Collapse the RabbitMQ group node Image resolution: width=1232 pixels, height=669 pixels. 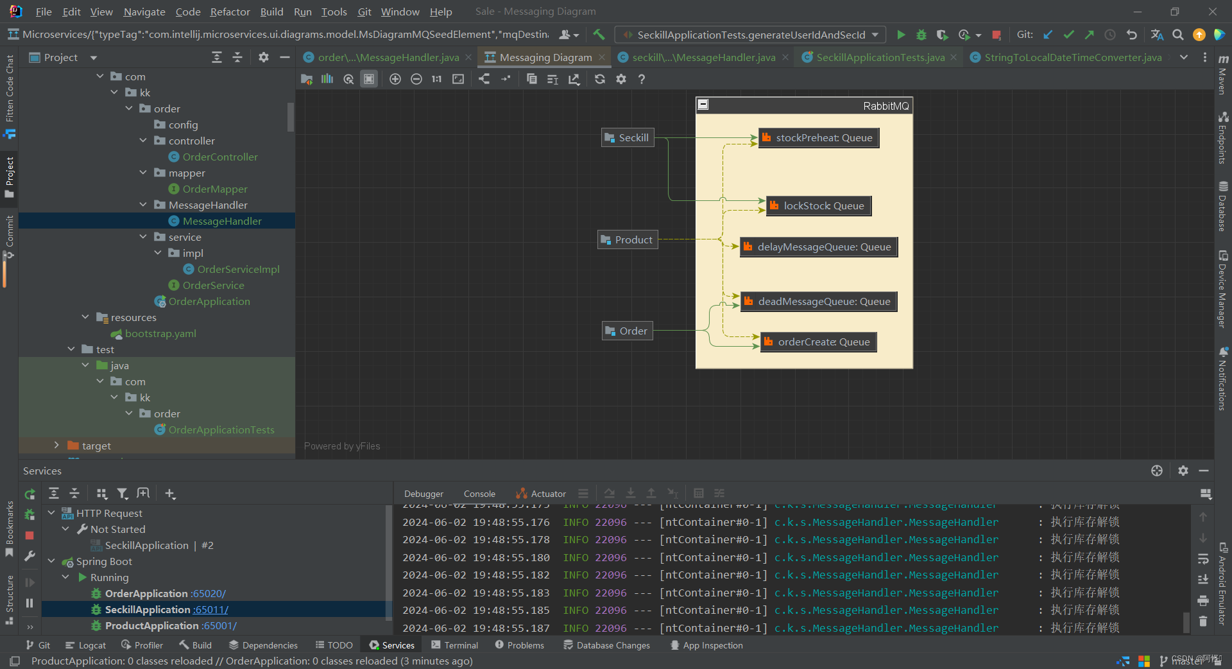pos(702,104)
